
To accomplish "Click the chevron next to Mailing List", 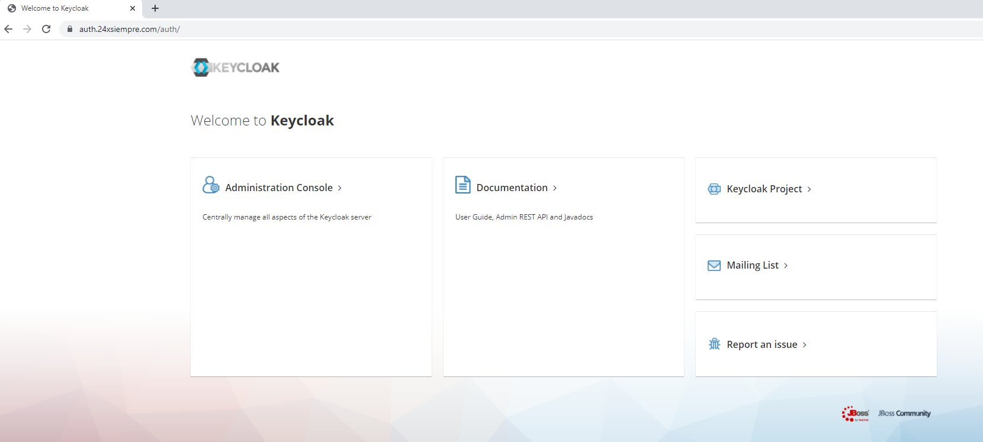I will 786,266.
